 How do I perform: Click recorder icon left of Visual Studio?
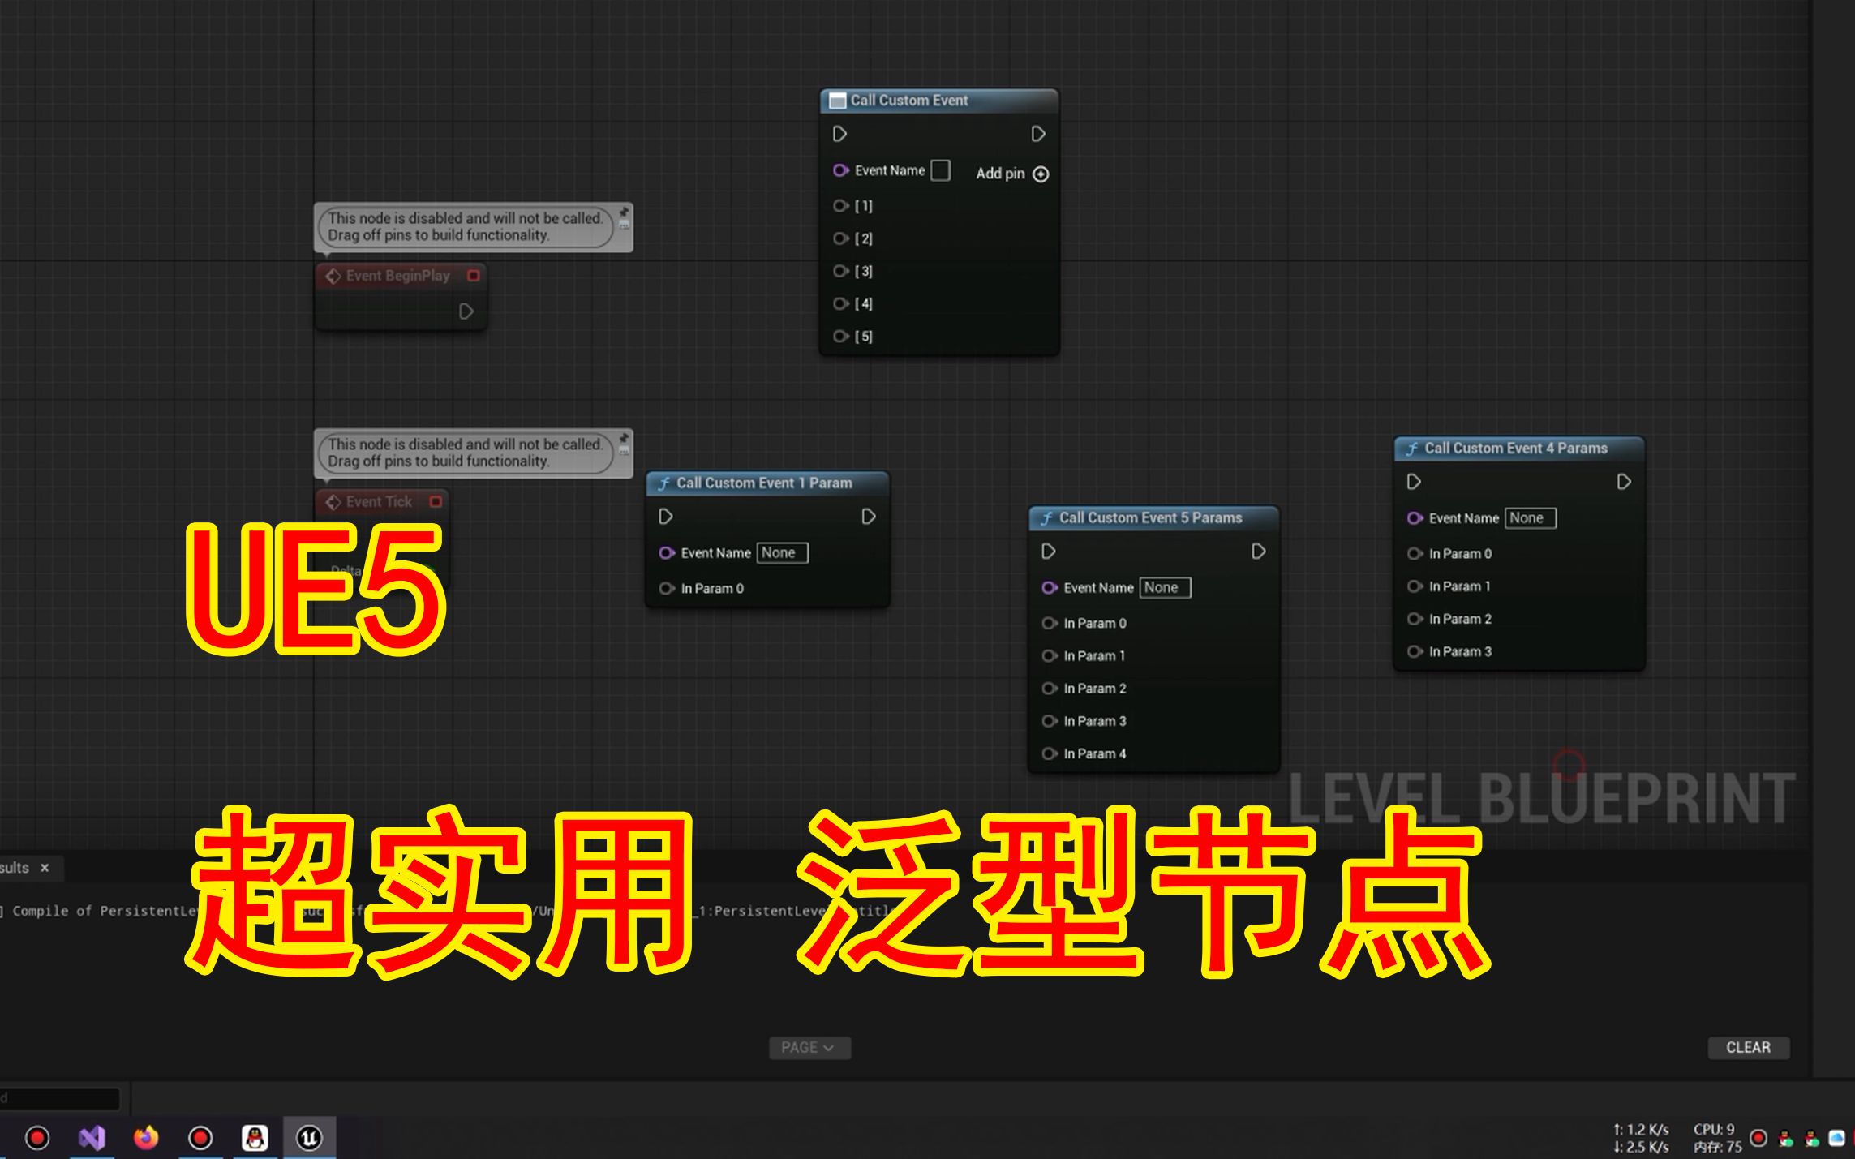(37, 1138)
